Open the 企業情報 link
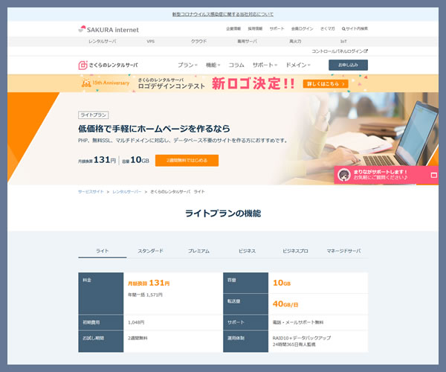The image size is (446, 372). coord(233,29)
